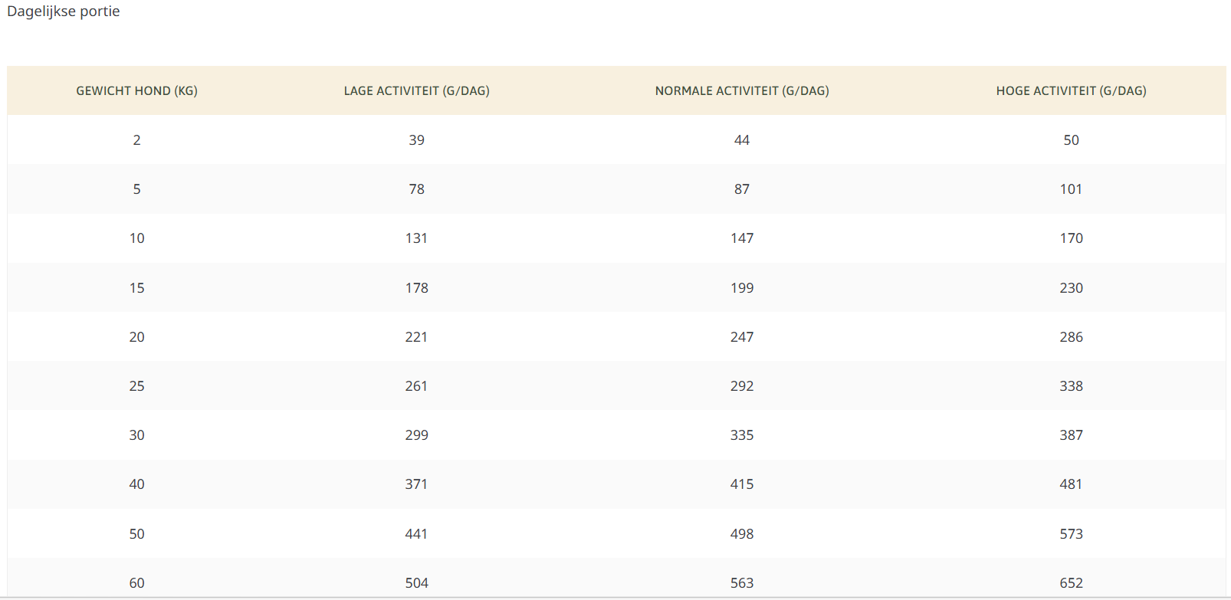
Task: Click the low activity value 39
Action: click(416, 140)
